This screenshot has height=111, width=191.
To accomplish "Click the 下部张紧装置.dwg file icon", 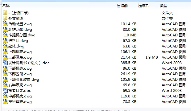I will click(5, 80).
